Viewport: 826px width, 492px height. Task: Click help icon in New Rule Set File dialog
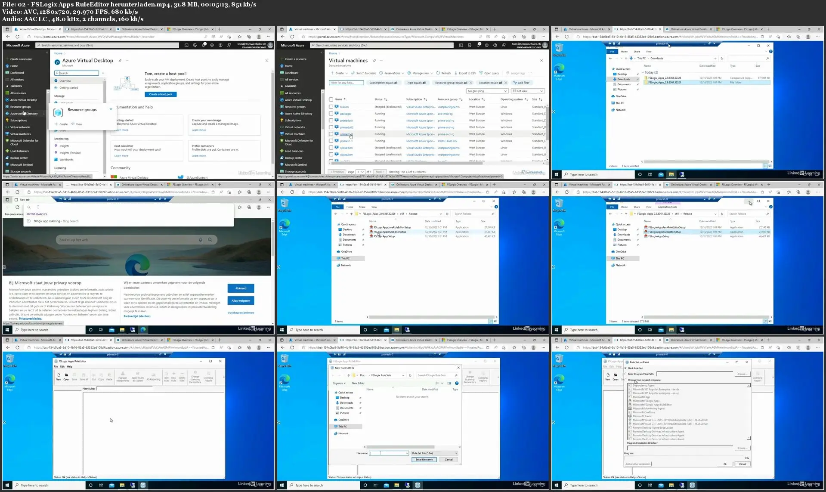[x=457, y=383]
